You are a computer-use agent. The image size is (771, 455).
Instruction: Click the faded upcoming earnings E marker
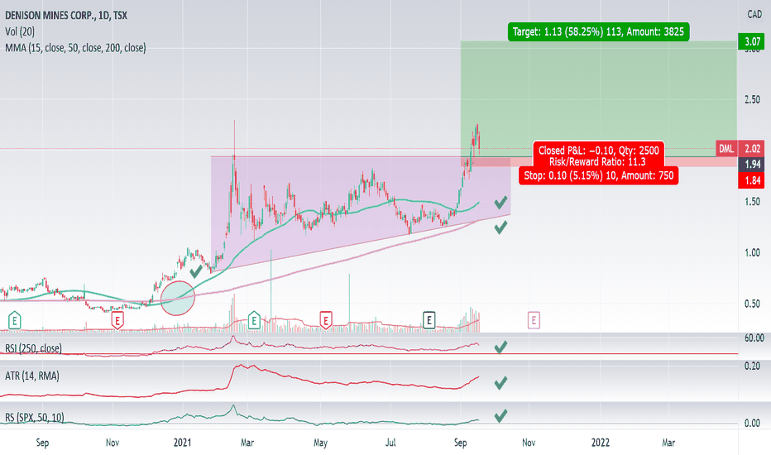pyautogui.click(x=534, y=320)
